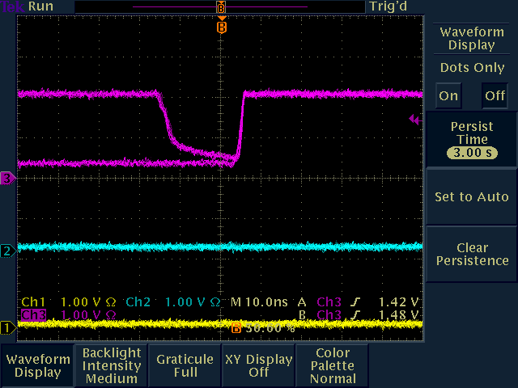The image size is (518, 388).
Task: Click the orange B trigger position marker at top
Action: coord(221,27)
